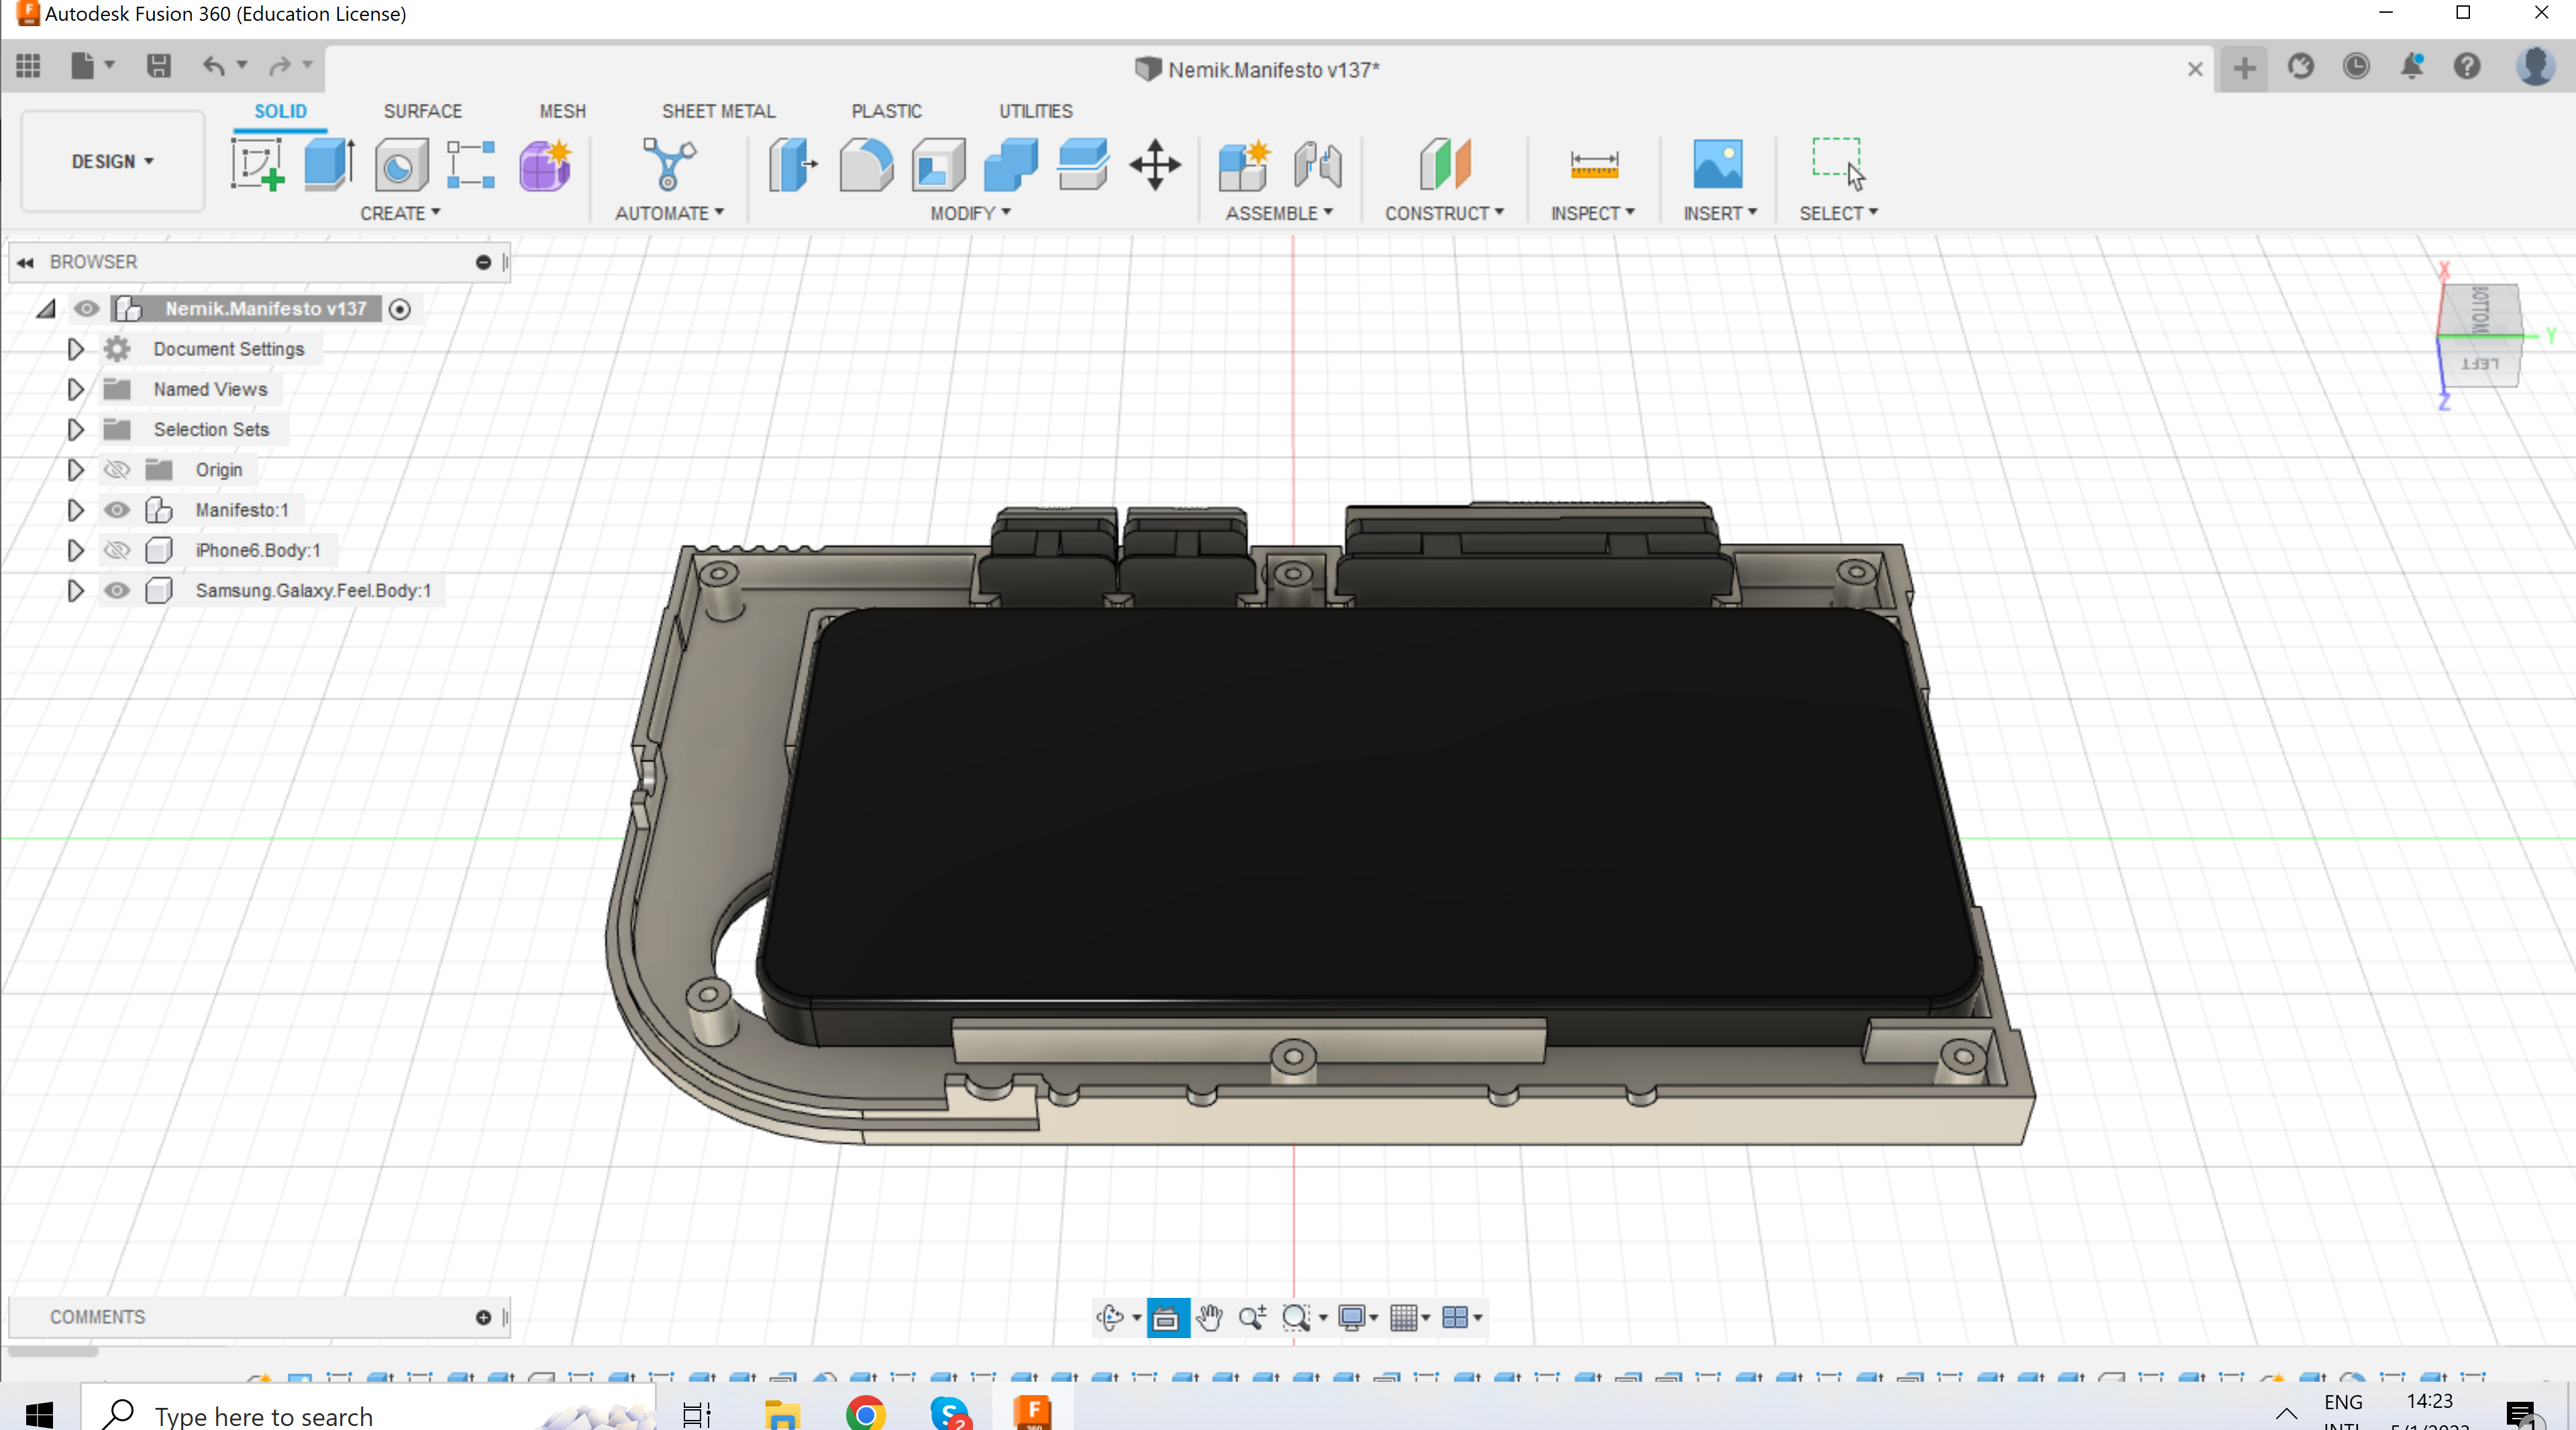This screenshot has width=2576, height=1430.
Task: Expand the Samsung.Galaxy.Feel.Body:1 component
Action: pos(75,591)
